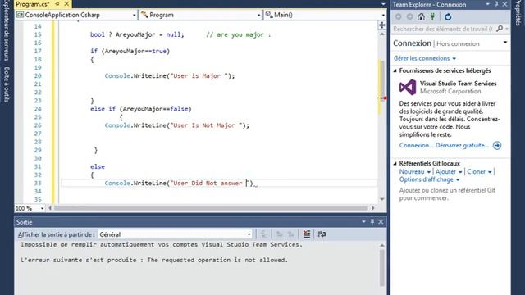Refresh the Team Explorer panel

click(x=448, y=16)
